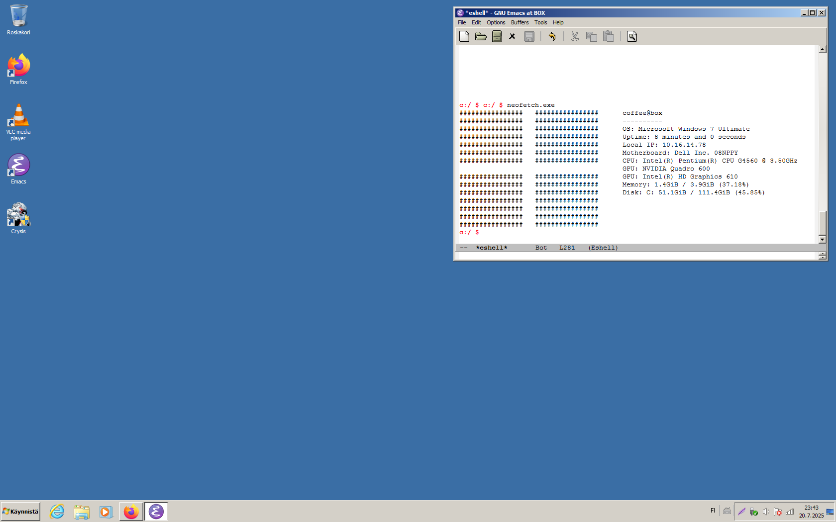
Task: Click the Save buffer floppy icon
Action: pyautogui.click(x=529, y=36)
